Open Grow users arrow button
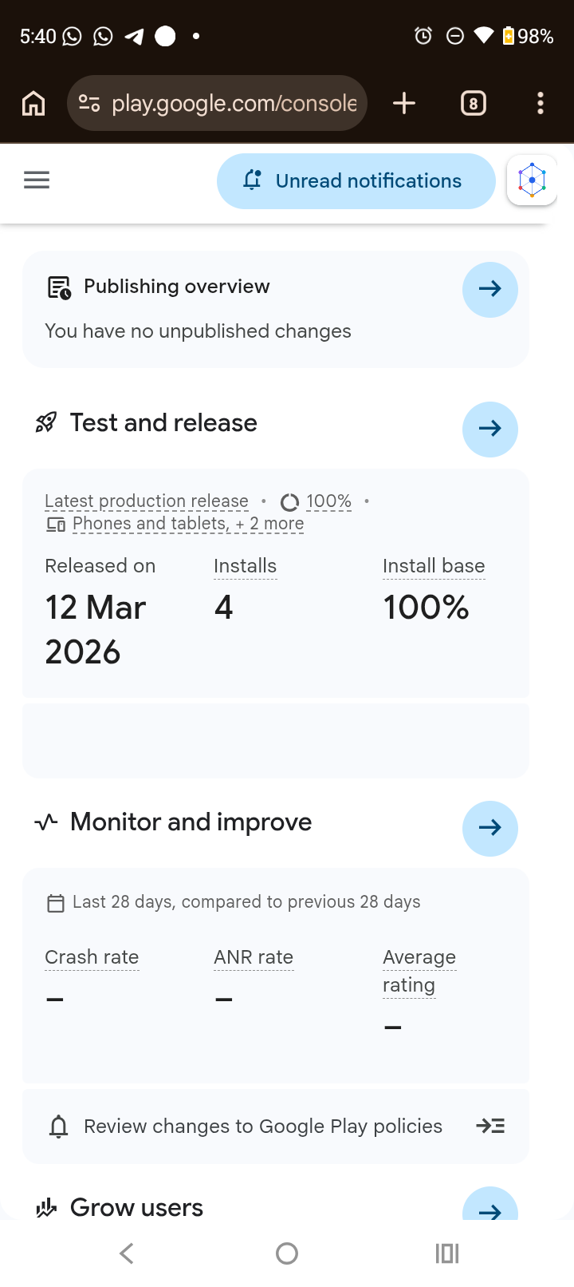The height and width of the screenshot is (1287, 574). [490, 1205]
